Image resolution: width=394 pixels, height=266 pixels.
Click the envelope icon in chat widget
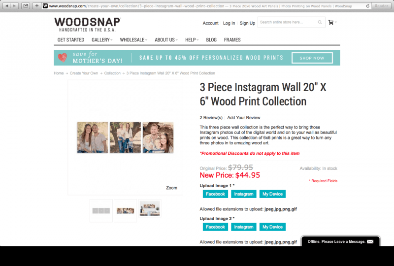370,241
